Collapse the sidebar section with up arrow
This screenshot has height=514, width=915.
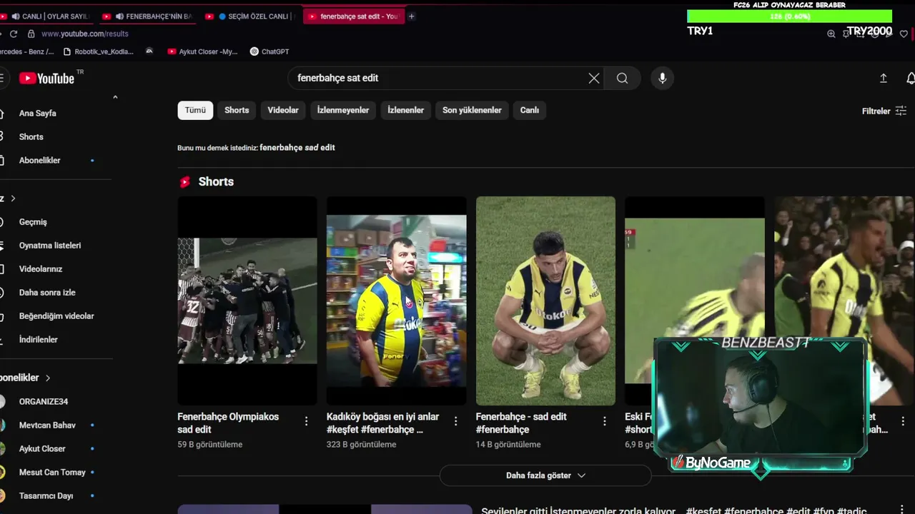(x=115, y=97)
